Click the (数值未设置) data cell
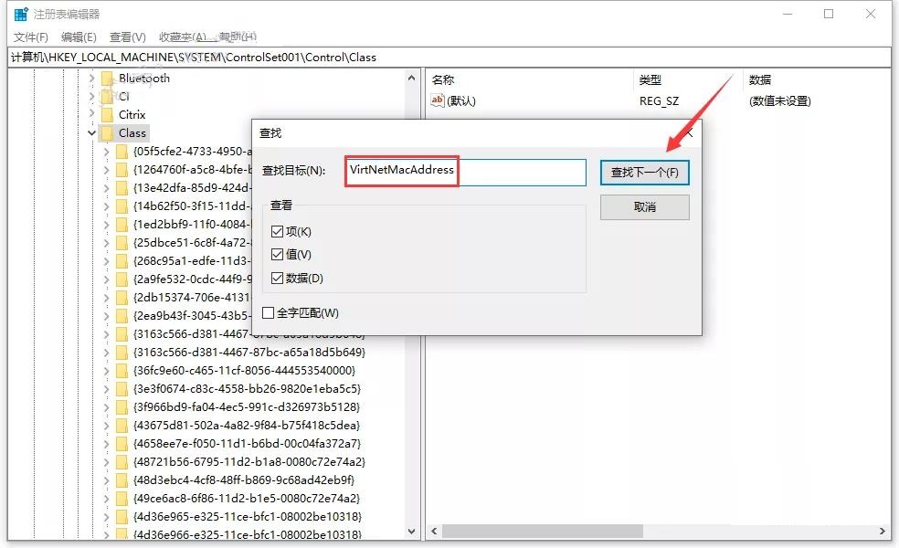Viewport: 899px width, 548px height. point(779,100)
